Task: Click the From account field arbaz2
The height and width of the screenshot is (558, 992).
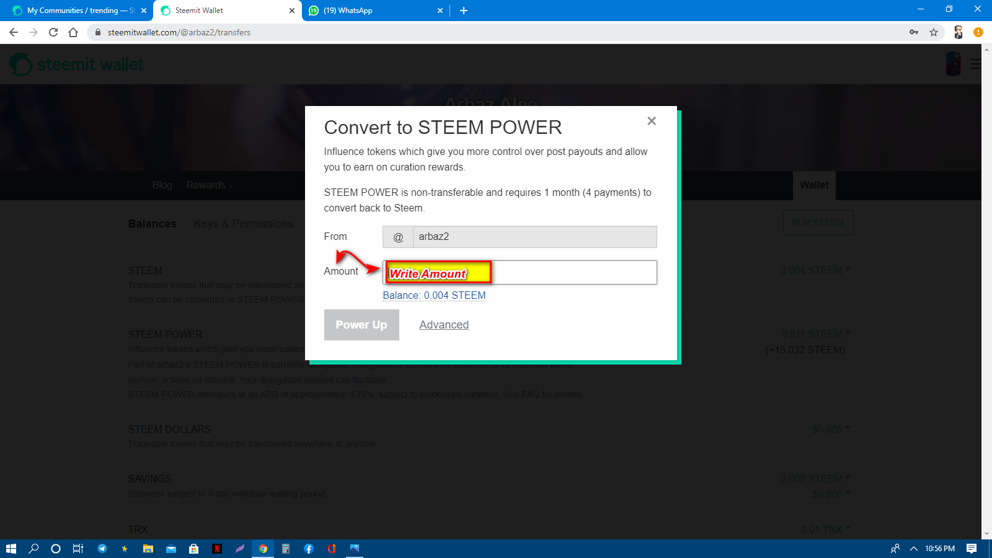Action: pos(534,237)
